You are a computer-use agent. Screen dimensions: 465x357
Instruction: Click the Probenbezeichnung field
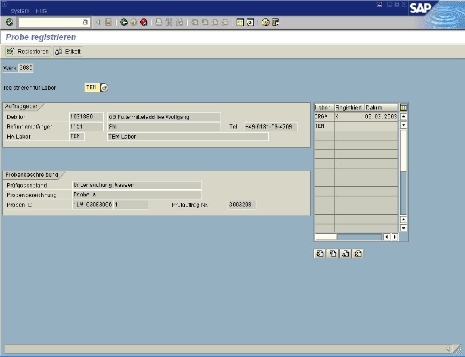[x=137, y=195]
